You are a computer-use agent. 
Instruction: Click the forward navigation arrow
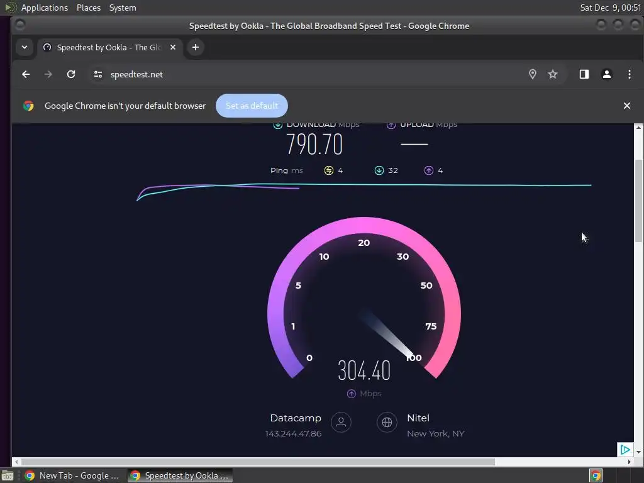click(48, 74)
